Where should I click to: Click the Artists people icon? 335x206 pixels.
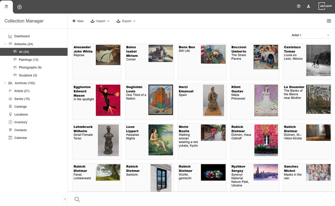coord(10,91)
